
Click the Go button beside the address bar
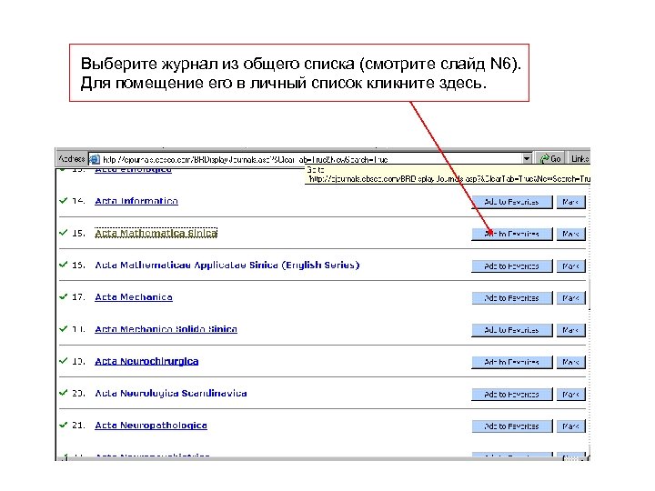click(550, 158)
